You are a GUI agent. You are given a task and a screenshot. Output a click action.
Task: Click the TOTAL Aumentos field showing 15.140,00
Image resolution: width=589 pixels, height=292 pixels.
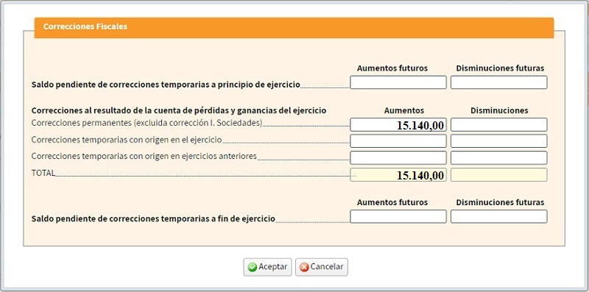click(398, 175)
